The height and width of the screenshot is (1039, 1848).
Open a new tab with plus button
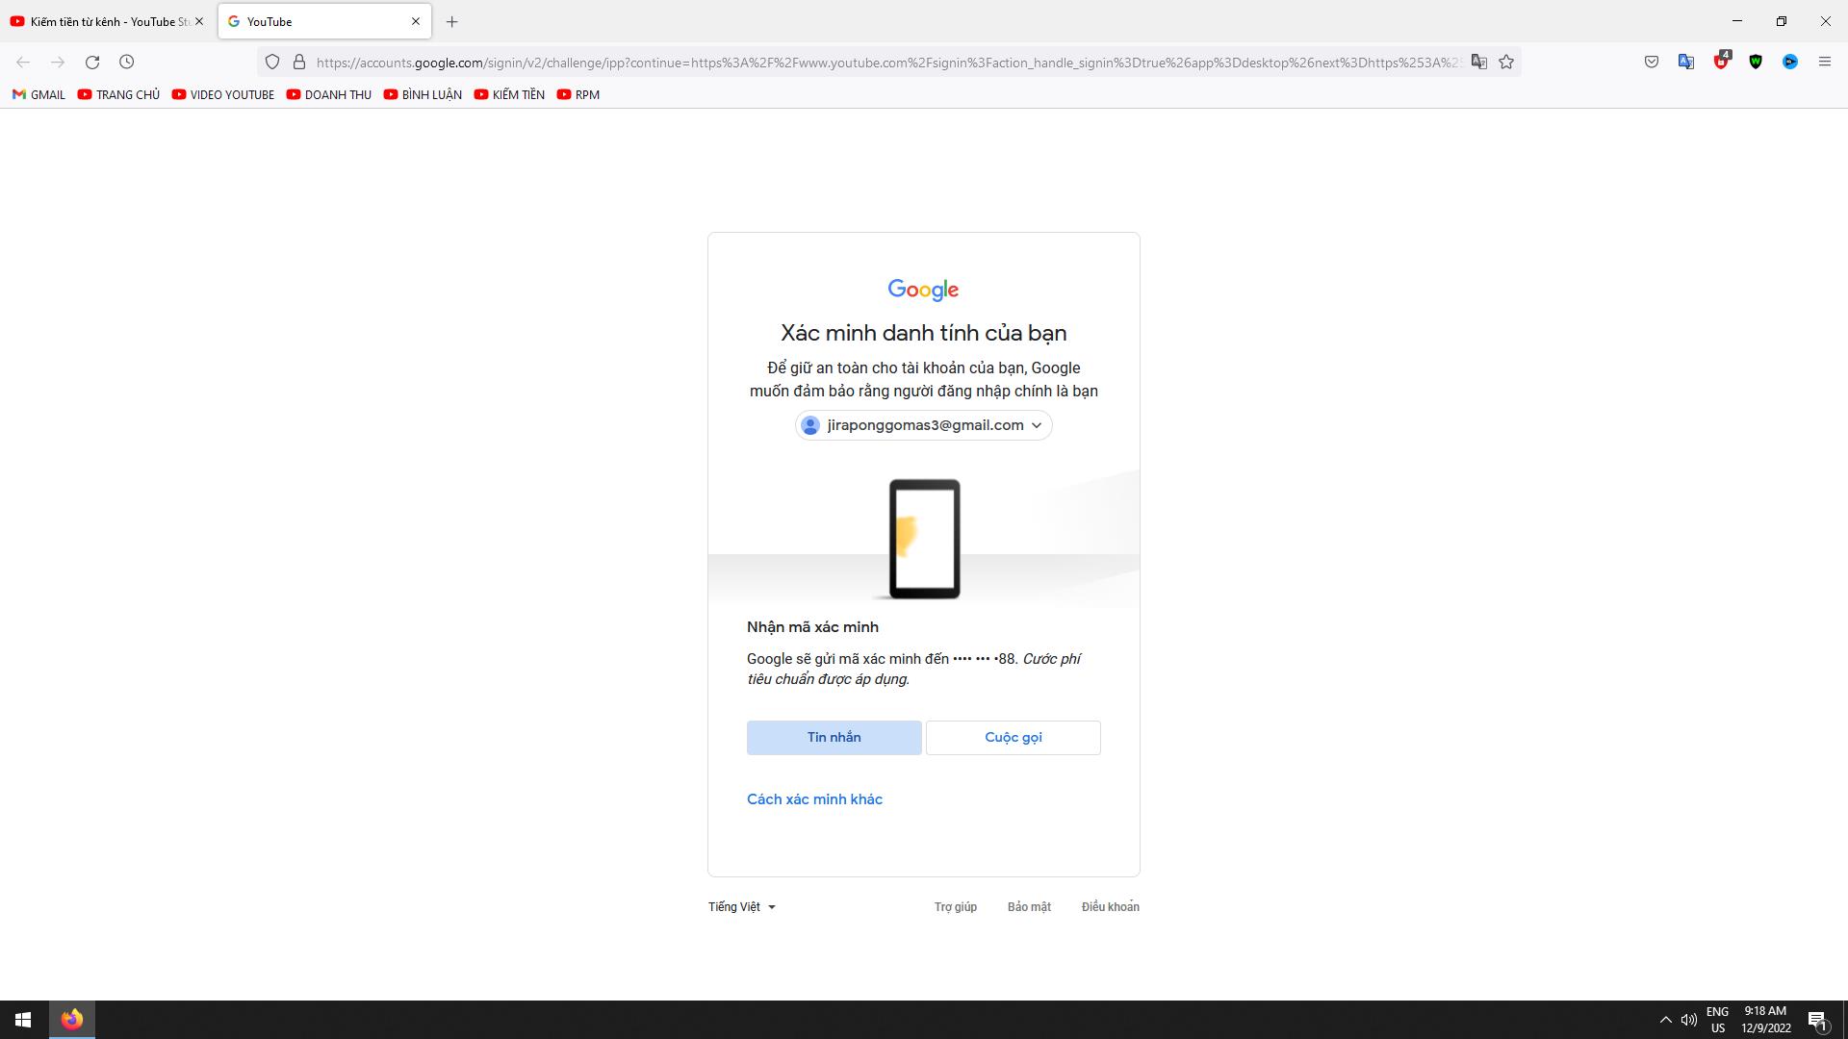pos(451,21)
